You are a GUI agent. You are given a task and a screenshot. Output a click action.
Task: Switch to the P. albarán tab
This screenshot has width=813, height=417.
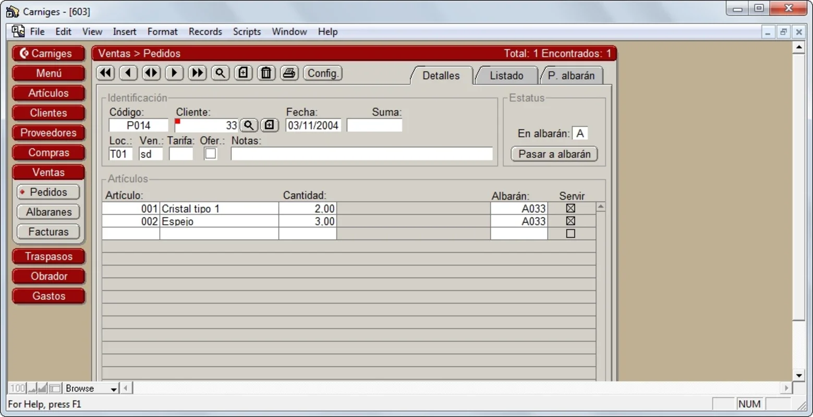571,76
